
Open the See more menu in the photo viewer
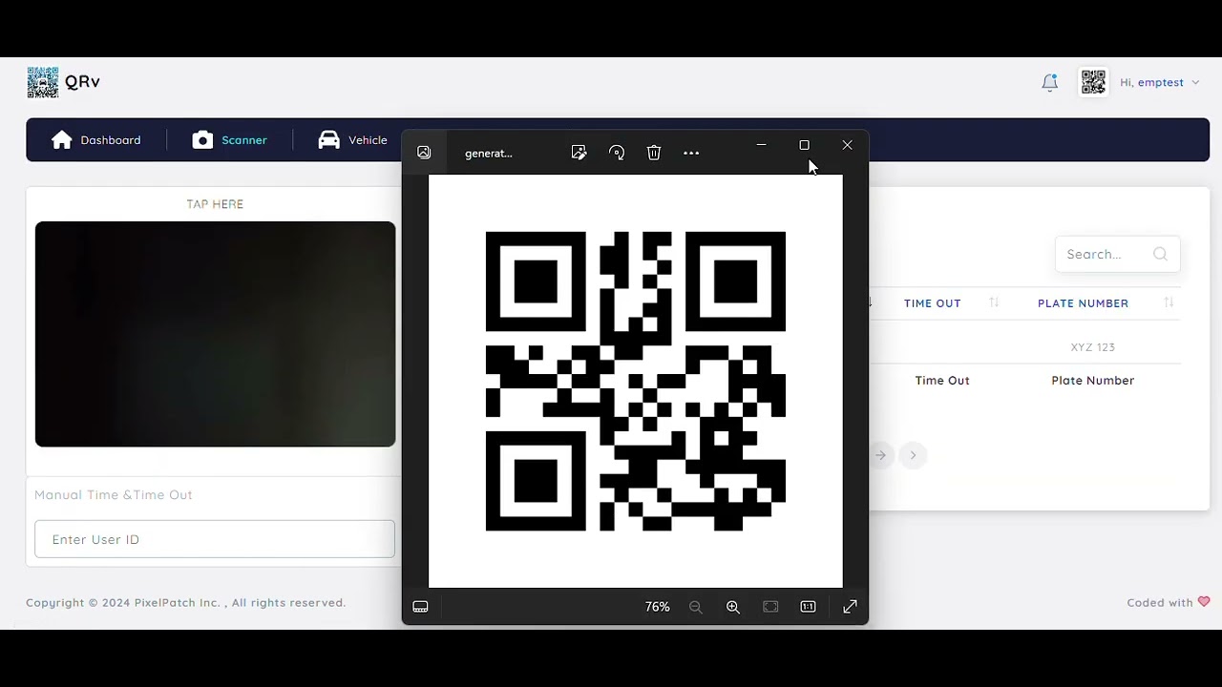tap(691, 153)
